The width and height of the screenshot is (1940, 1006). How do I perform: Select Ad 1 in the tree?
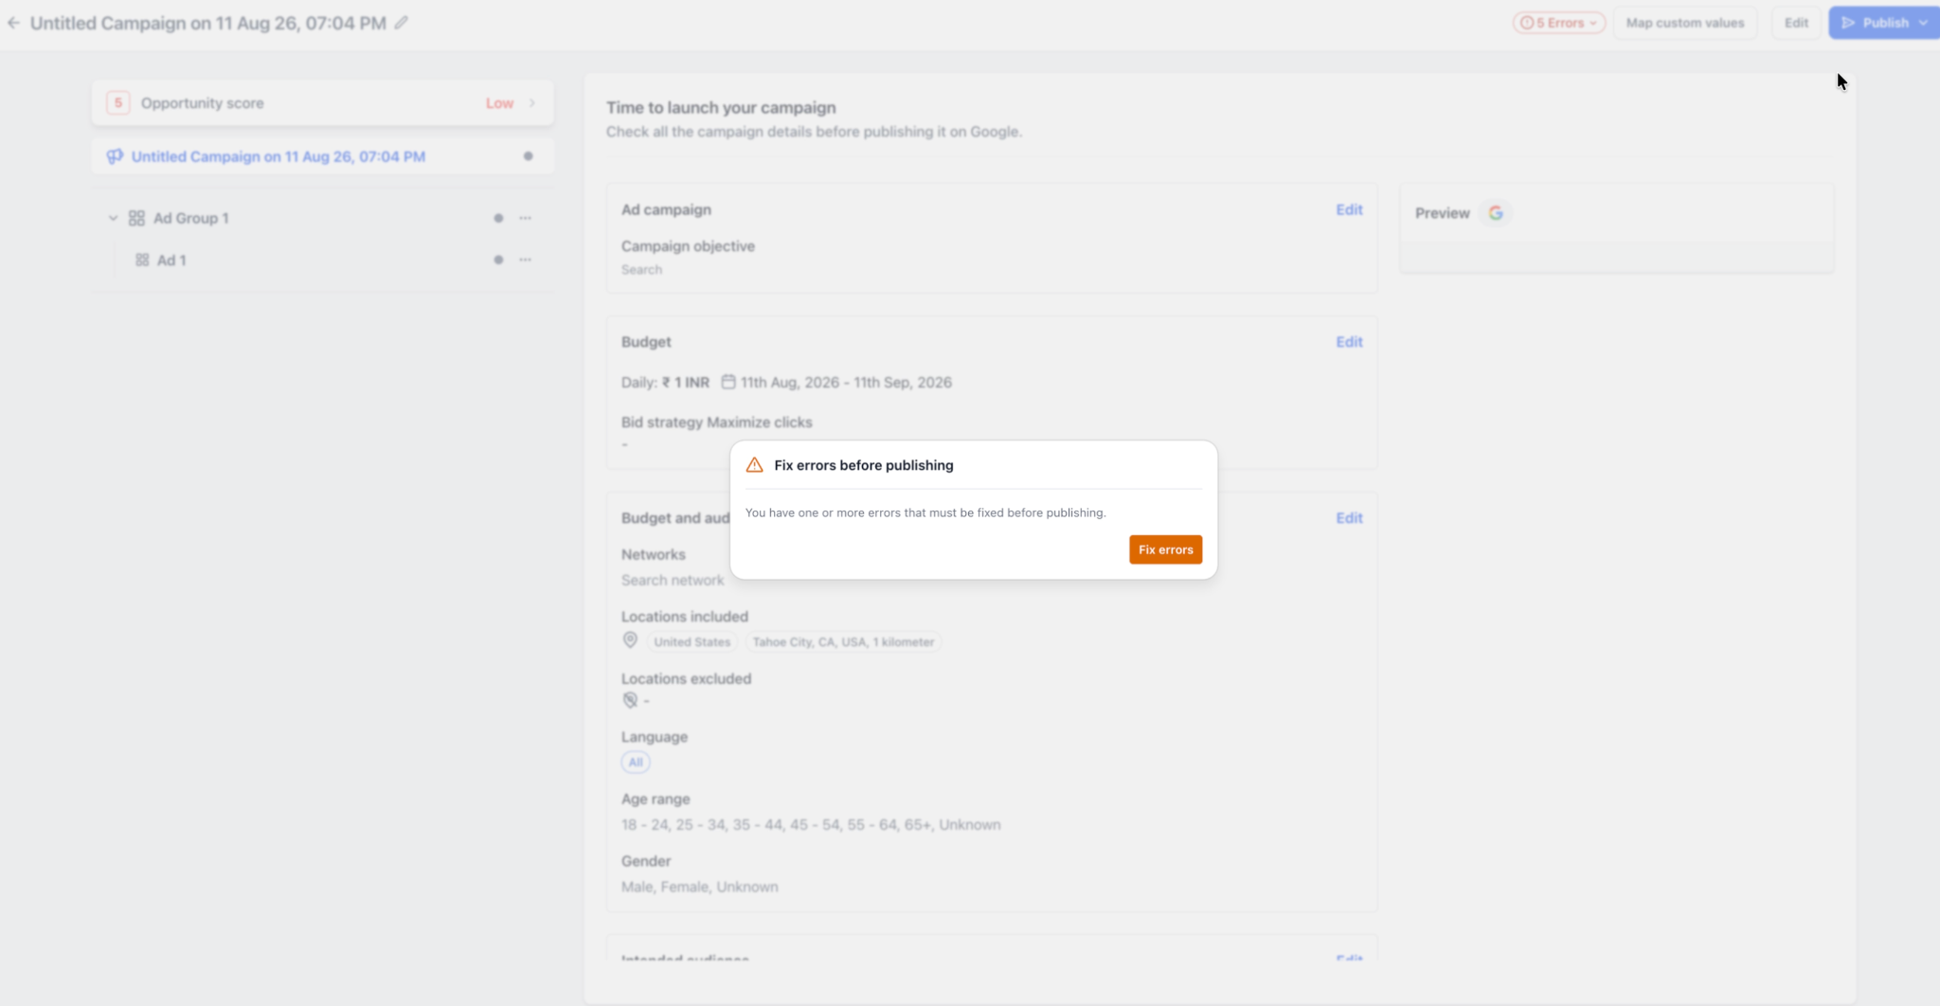pos(171,260)
